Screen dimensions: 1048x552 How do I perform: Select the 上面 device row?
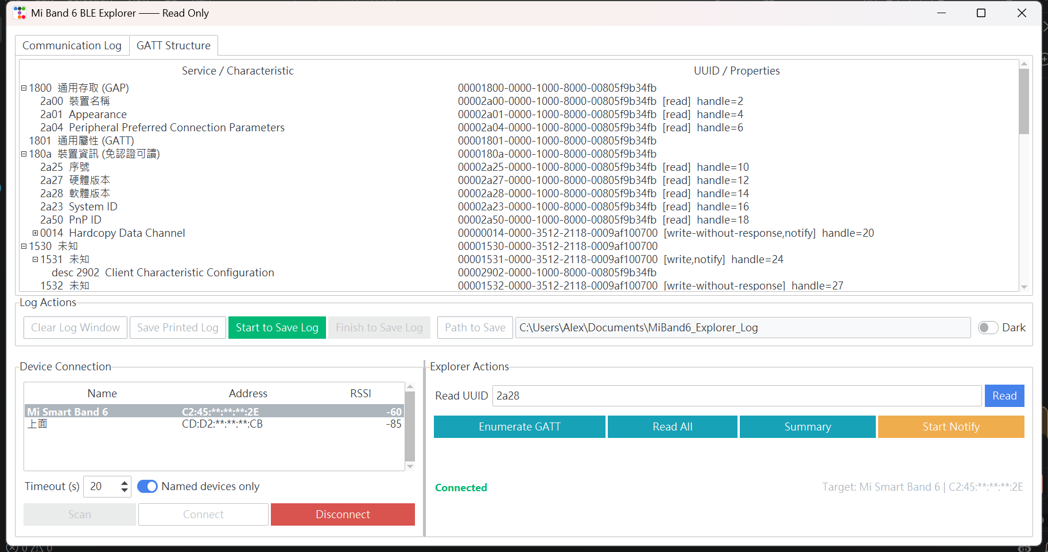coord(215,424)
